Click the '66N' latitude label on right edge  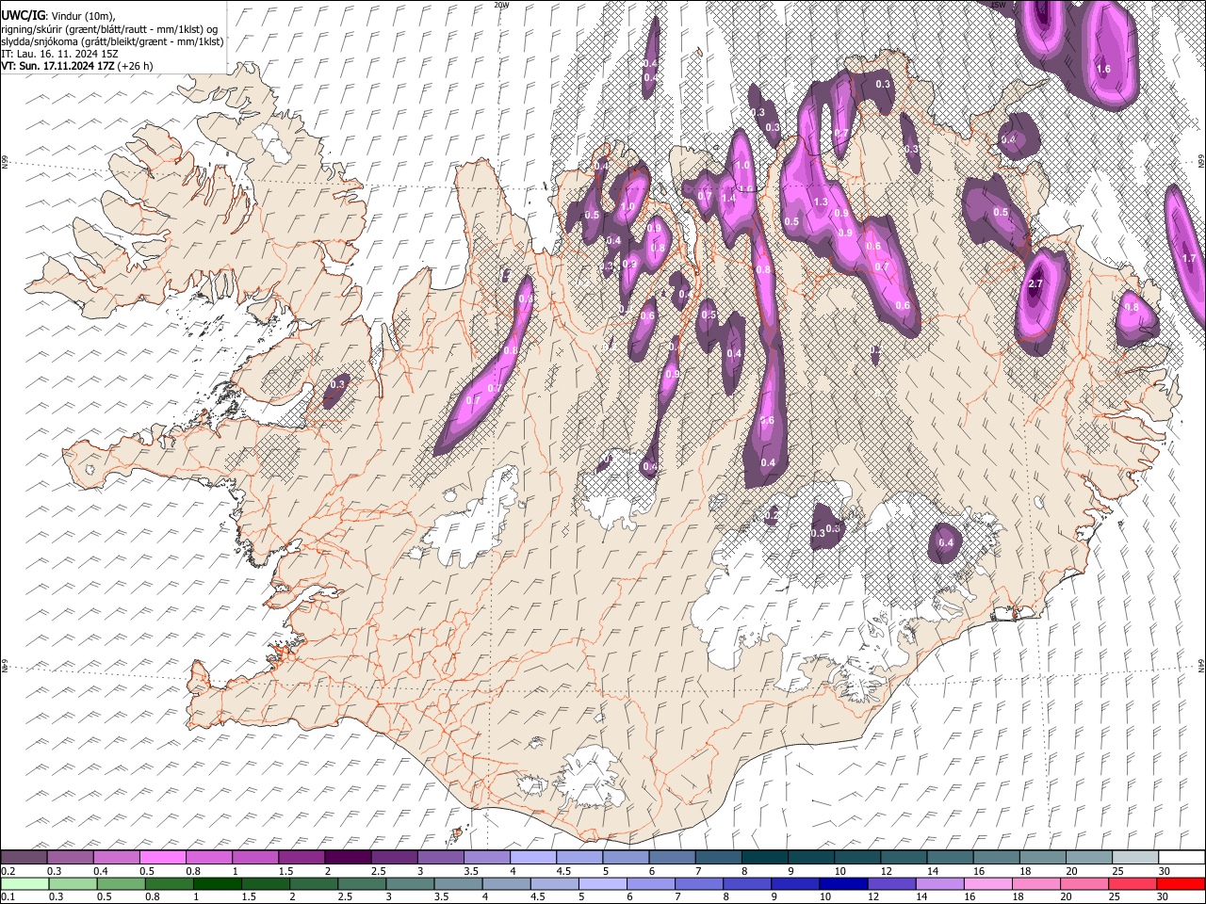[x=1201, y=162]
